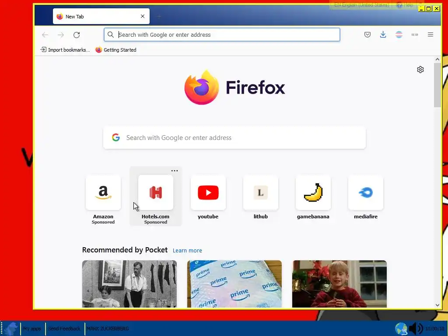The width and height of the screenshot is (448, 336).
Task: Open the Hotels.com tile options menu
Action: coord(175,171)
